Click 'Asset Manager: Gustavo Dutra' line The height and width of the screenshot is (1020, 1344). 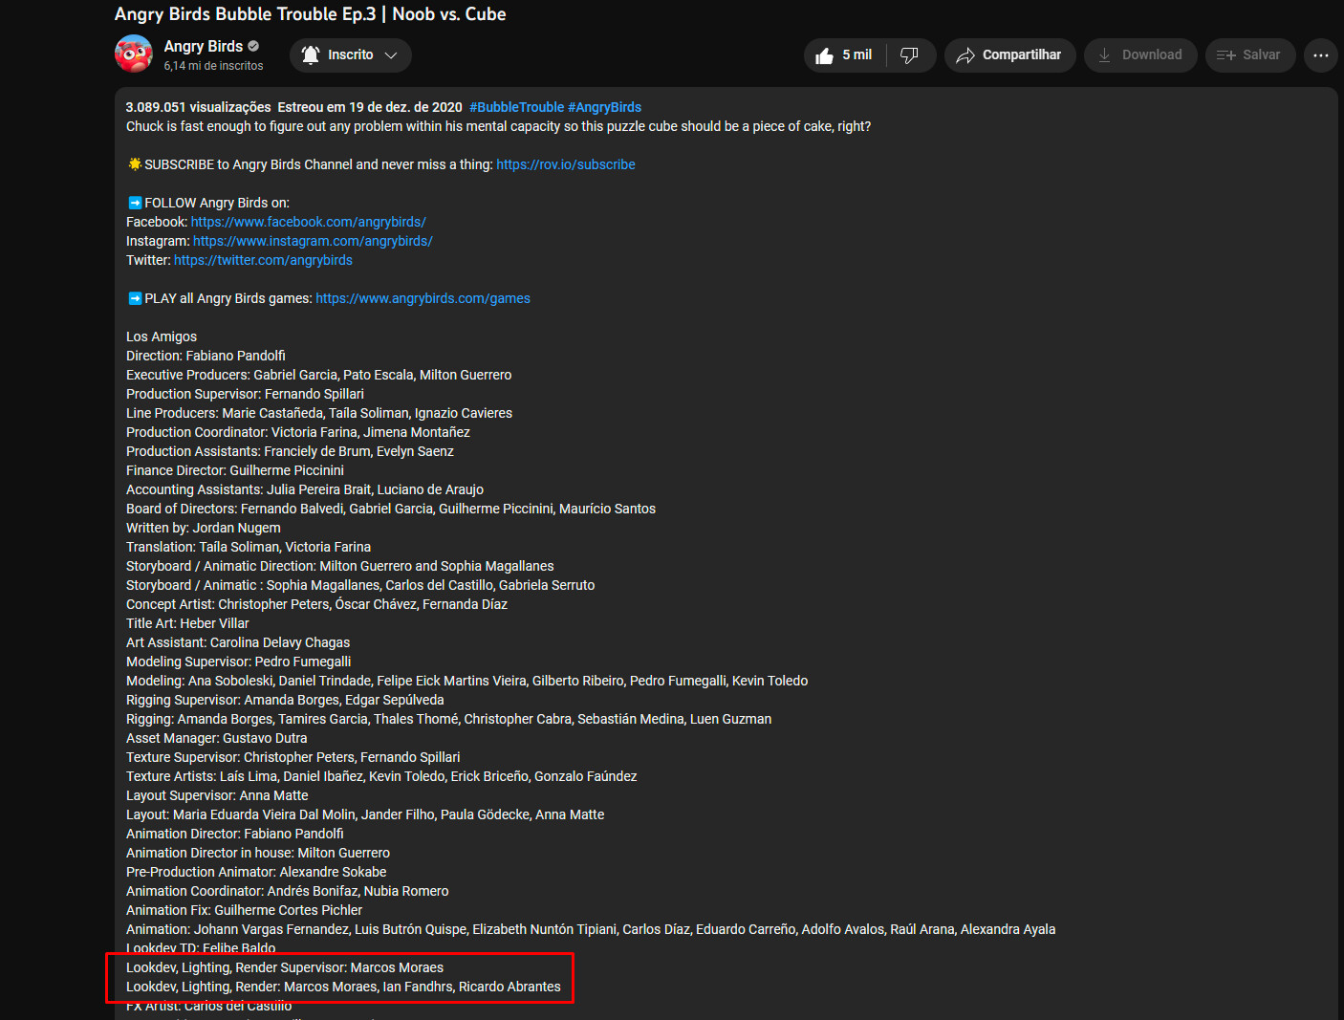217,738
